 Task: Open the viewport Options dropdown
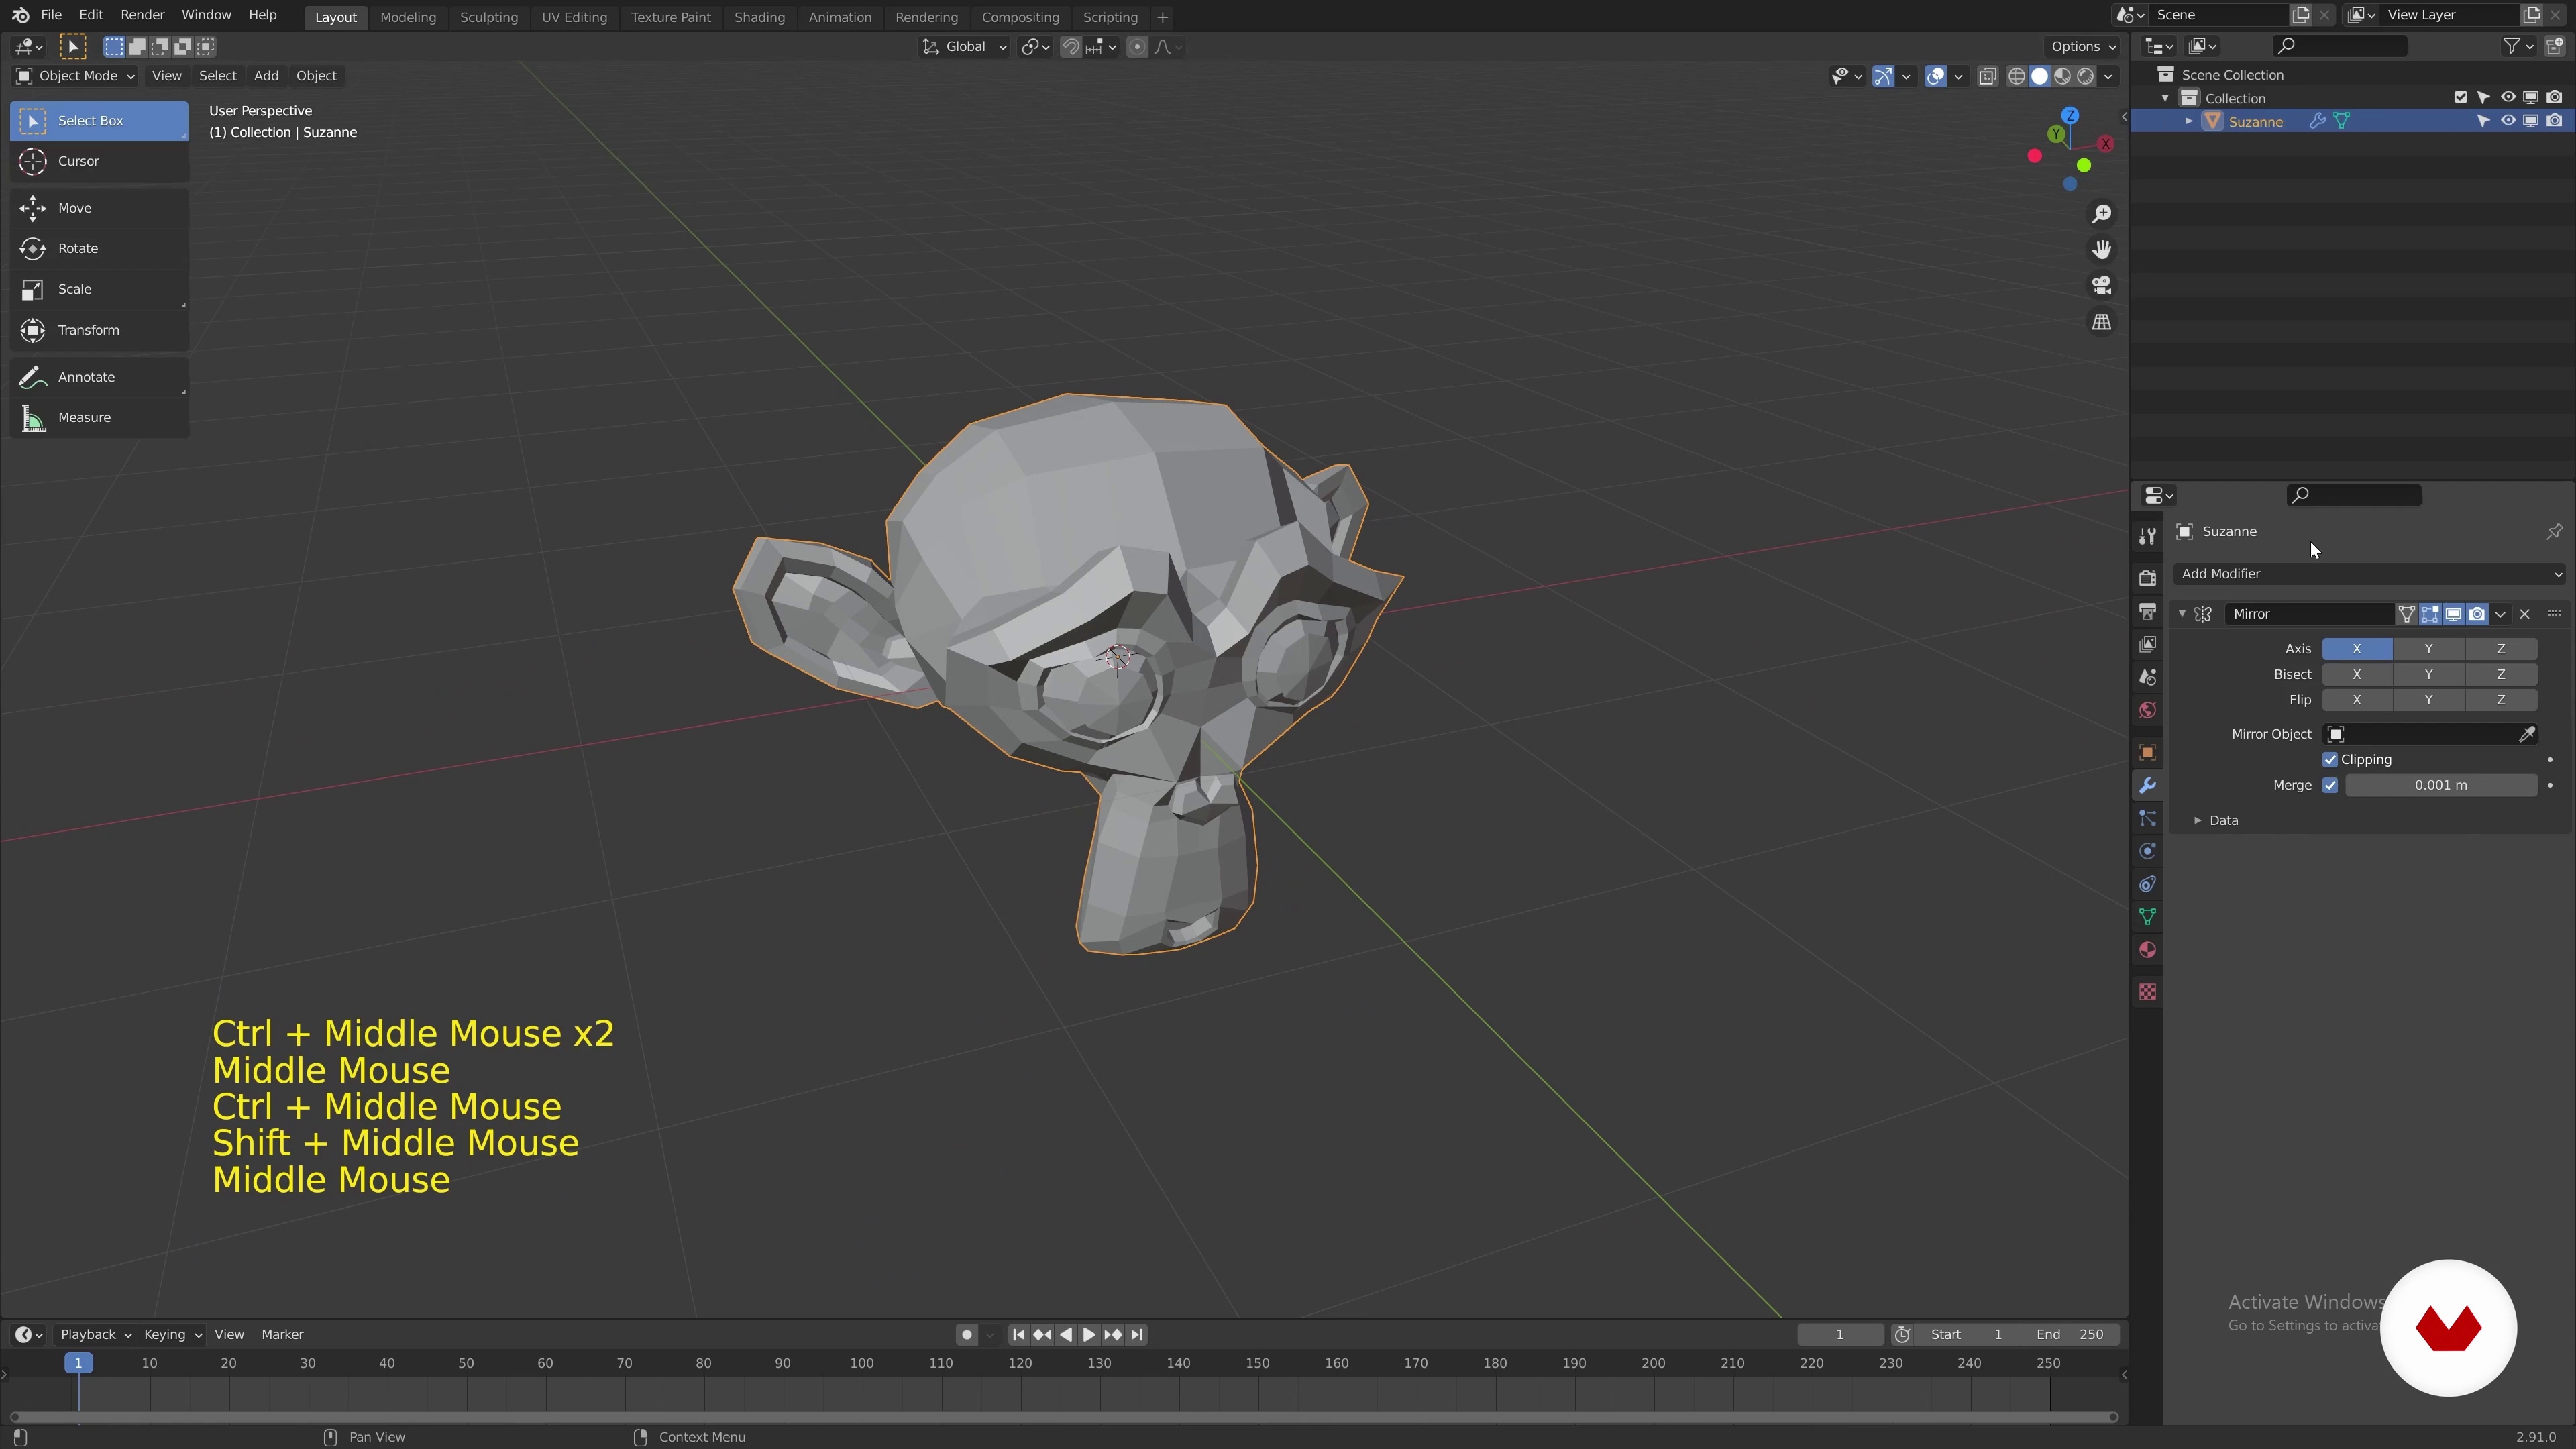click(2083, 46)
